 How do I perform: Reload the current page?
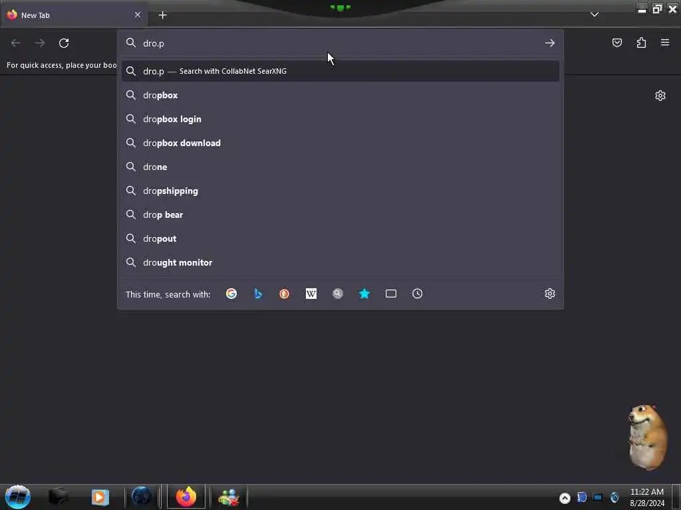click(x=64, y=43)
